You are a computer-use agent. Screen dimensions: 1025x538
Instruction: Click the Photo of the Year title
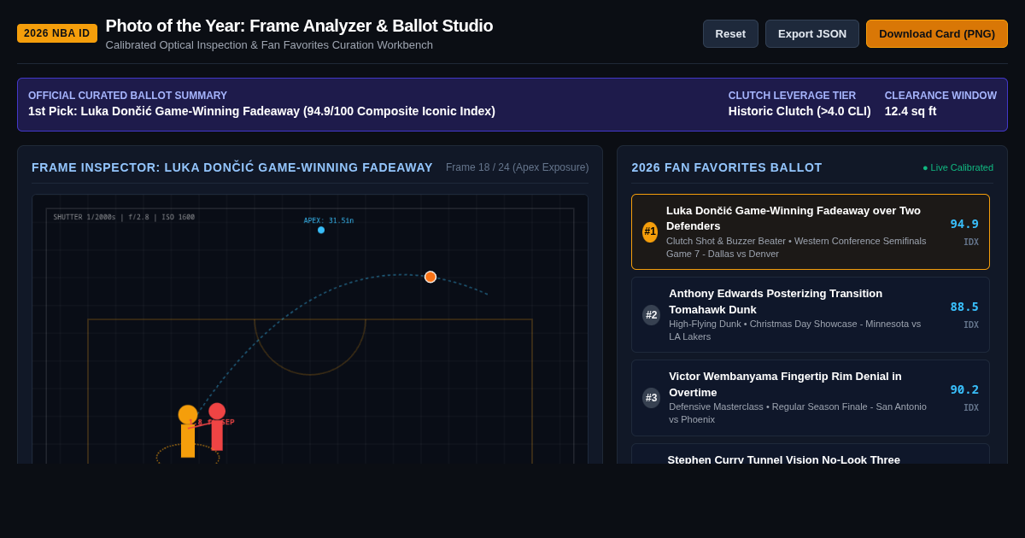[299, 26]
